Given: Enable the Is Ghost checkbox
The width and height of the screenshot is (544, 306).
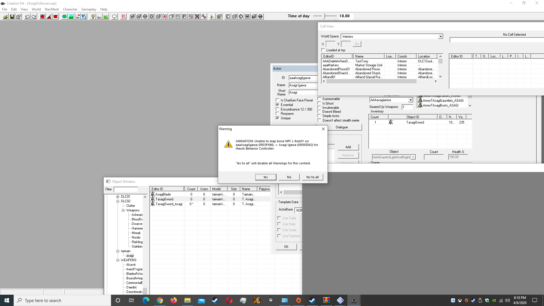Looking at the screenshot, I should pos(319,103).
